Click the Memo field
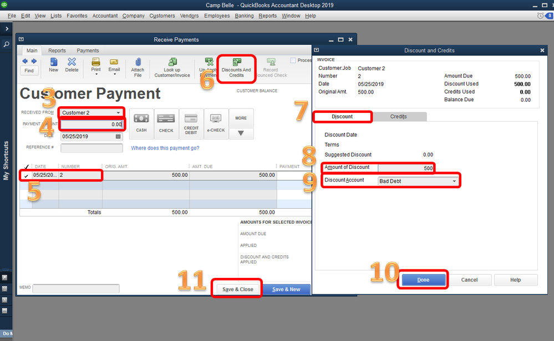The width and height of the screenshot is (554, 341). click(x=76, y=288)
